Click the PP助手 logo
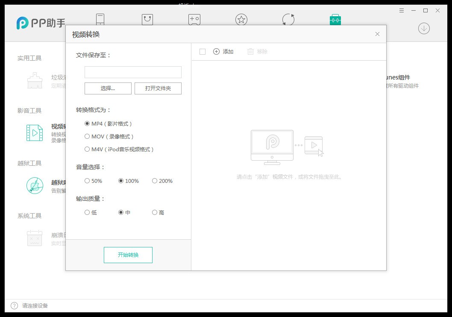 [x=41, y=23]
